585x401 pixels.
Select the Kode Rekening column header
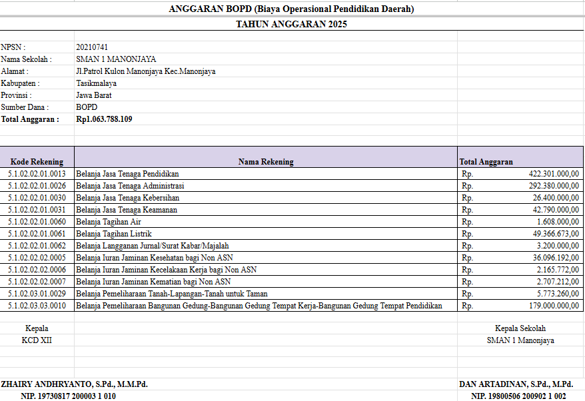tap(37, 161)
